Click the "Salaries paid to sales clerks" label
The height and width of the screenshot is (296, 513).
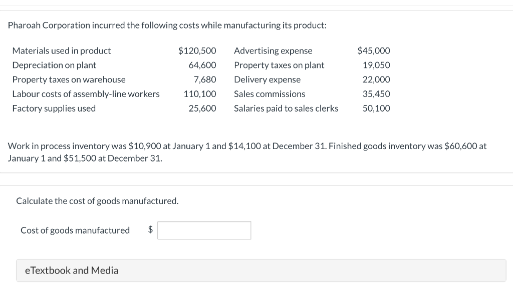(286, 108)
